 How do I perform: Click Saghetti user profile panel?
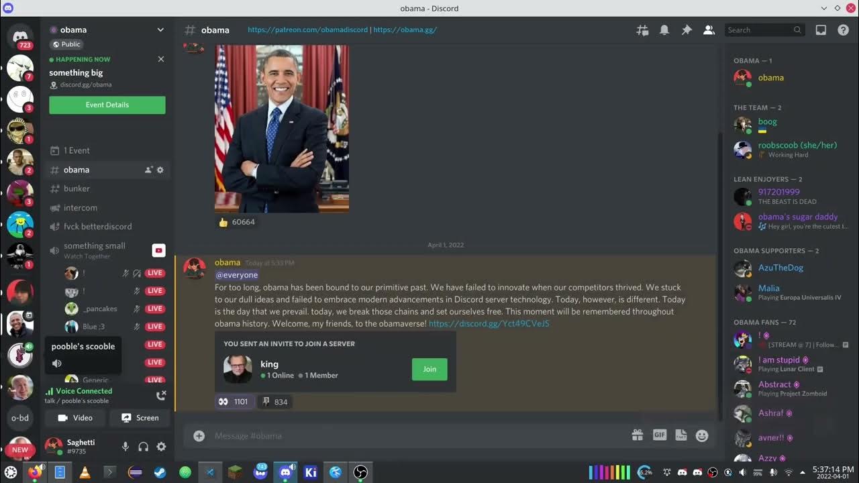(79, 446)
